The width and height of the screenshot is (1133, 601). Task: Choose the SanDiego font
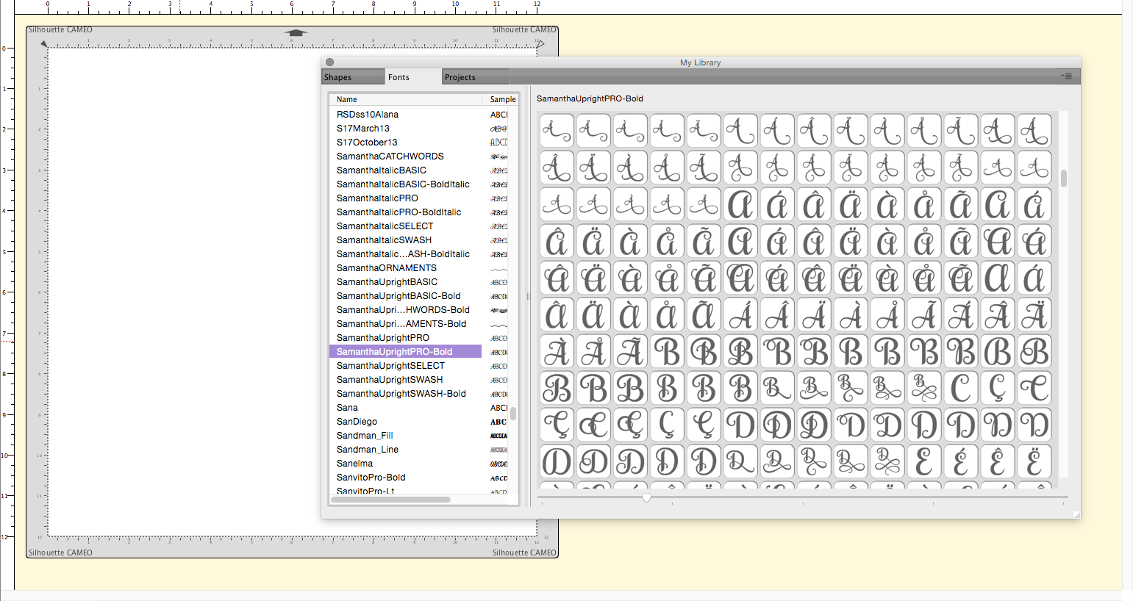[x=419, y=422]
